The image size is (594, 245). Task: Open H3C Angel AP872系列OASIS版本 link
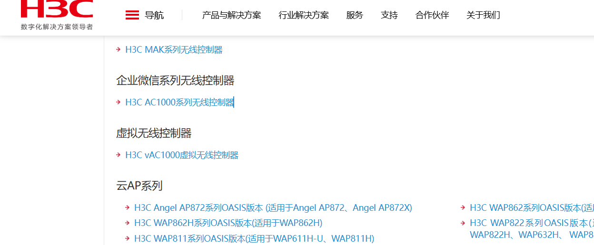(273, 207)
